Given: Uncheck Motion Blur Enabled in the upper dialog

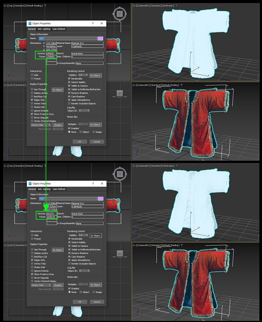Looking at the screenshot, I should (x=69, y=128).
